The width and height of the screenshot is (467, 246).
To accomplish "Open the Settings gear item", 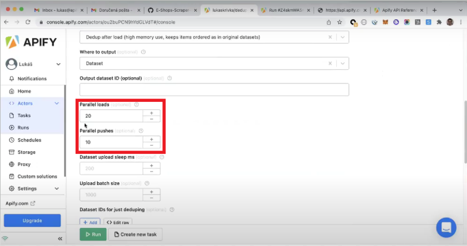I will [x=27, y=189].
